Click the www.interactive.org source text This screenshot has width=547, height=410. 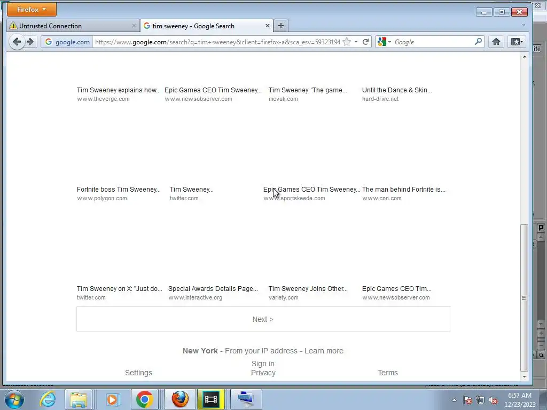[x=195, y=298]
